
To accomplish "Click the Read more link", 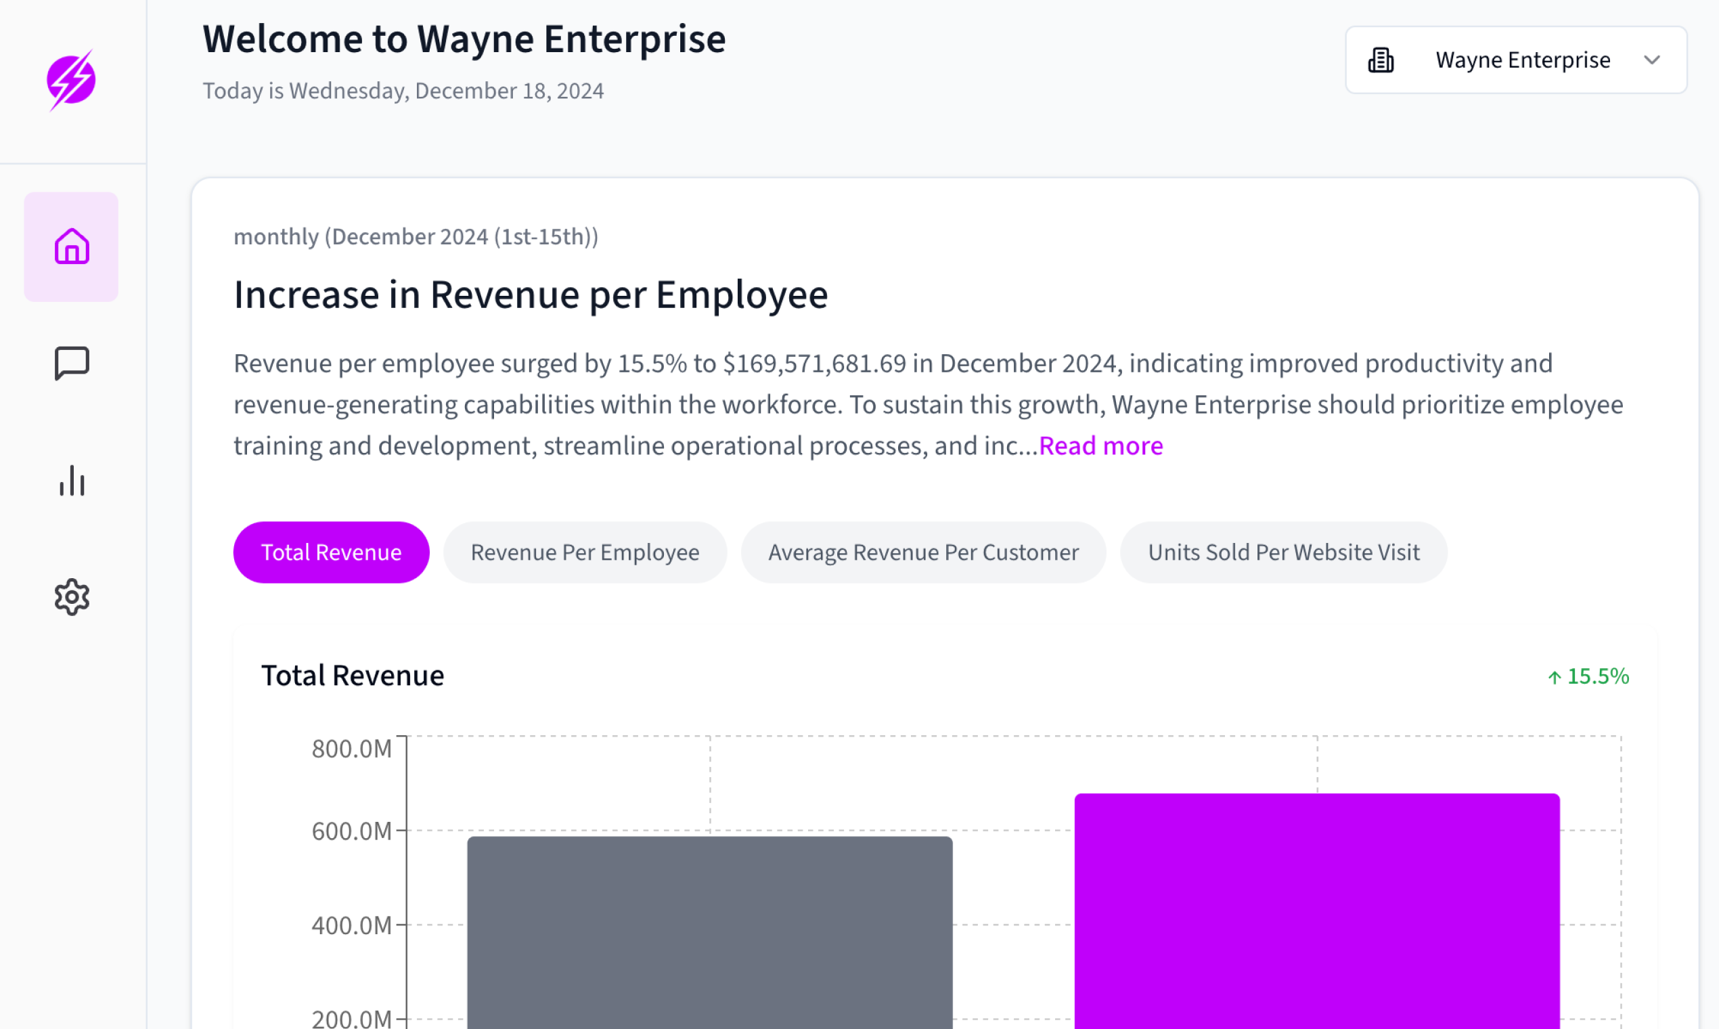I will [x=1100, y=446].
